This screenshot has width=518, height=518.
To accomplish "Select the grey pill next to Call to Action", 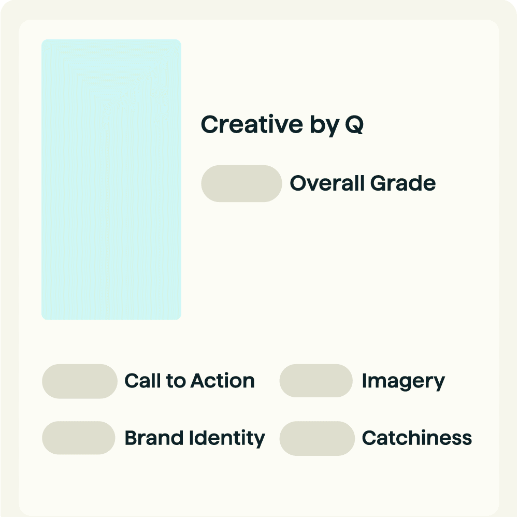I will coord(79,381).
